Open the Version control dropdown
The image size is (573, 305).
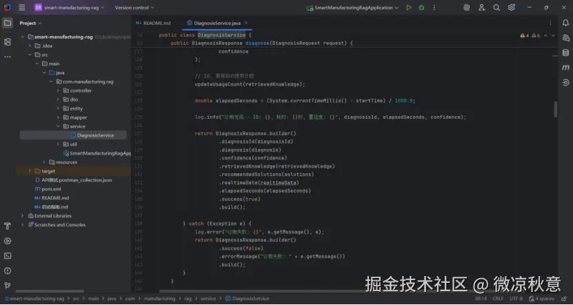(x=134, y=8)
